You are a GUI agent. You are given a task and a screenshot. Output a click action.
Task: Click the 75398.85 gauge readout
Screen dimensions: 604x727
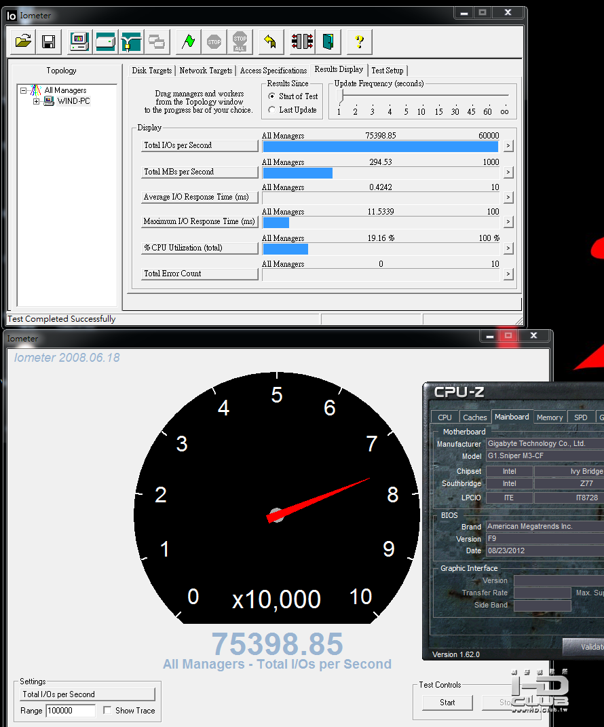click(x=277, y=644)
